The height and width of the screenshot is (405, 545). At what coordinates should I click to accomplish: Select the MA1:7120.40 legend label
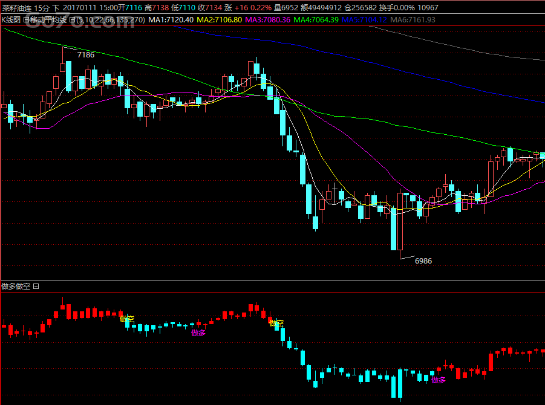tap(171, 20)
